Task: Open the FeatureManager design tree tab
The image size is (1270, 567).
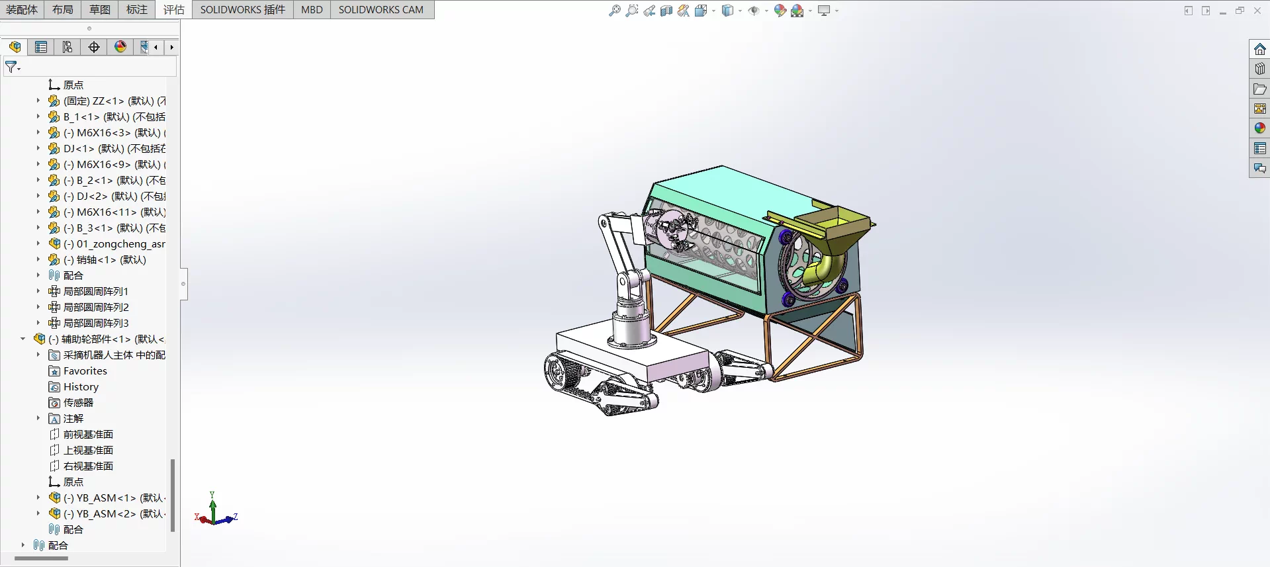Action: pyautogui.click(x=15, y=47)
